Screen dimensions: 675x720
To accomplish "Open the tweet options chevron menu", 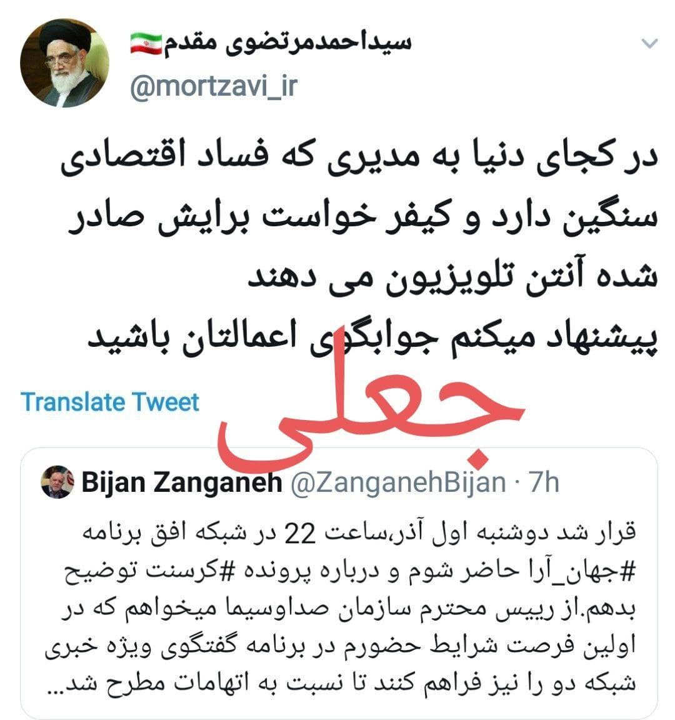I will pyautogui.click(x=649, y=44).
